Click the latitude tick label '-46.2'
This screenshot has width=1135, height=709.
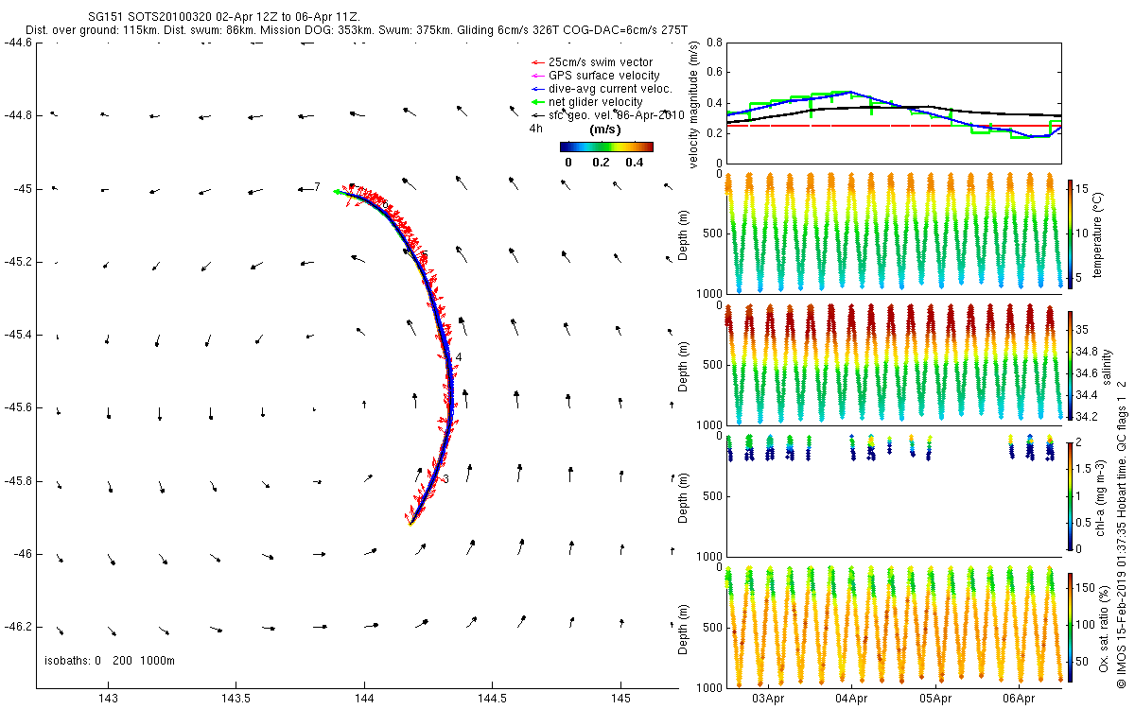[17, 626]
